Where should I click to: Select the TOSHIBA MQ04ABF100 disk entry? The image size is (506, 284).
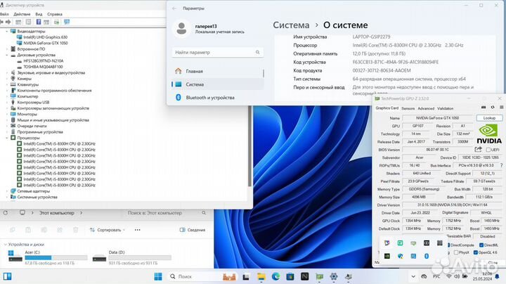[x=43, y=67]
